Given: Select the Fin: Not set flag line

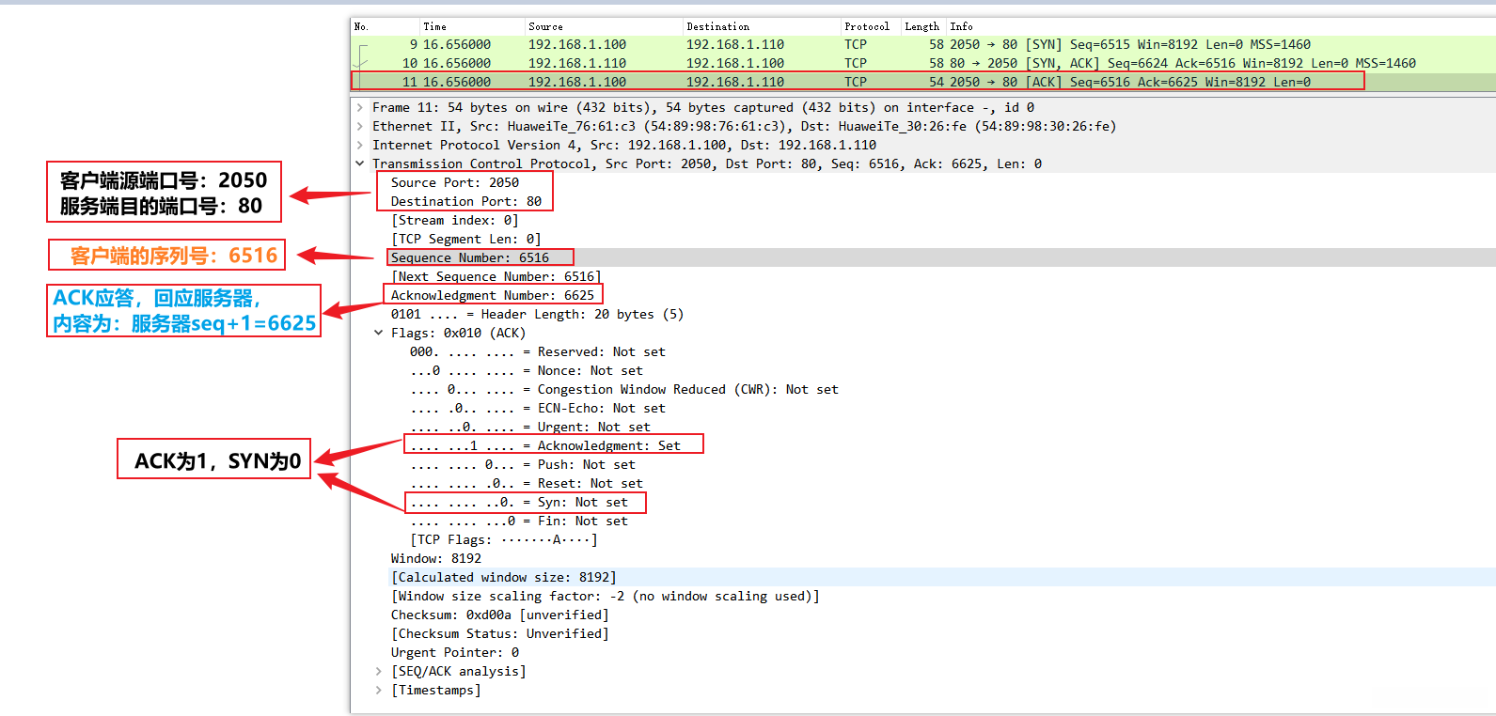Looking at the screenshot, I should (x=519, y=521).
